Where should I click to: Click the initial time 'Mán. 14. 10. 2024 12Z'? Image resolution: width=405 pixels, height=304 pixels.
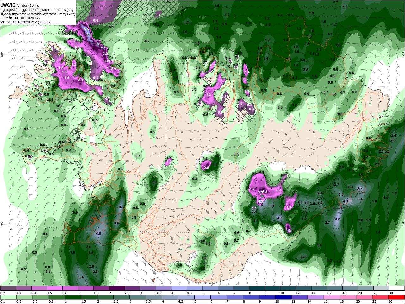23,18
